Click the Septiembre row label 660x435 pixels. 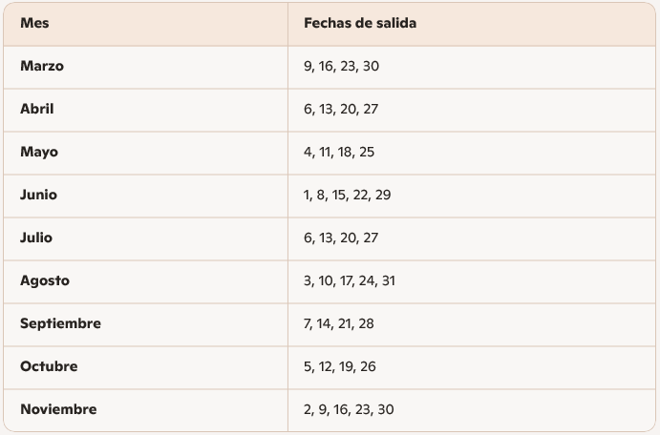[x=60, y=324]
